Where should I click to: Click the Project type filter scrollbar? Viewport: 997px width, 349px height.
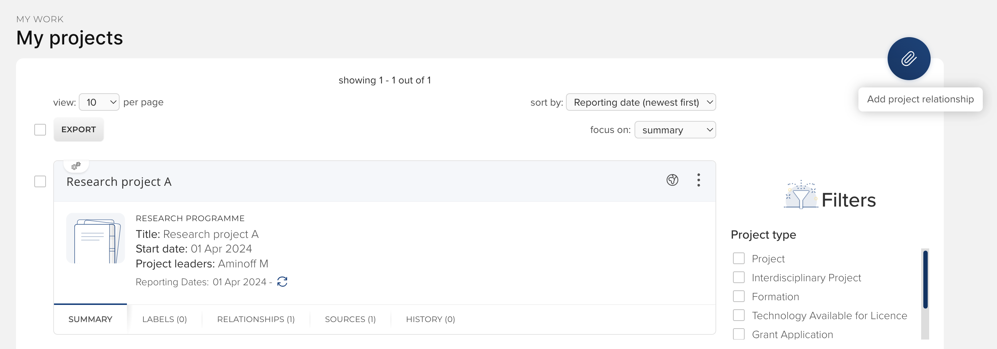click(x=925, y=279)
